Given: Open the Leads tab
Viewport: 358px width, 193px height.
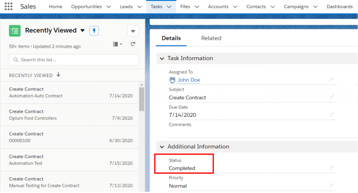Looking at the screenshot, I should pos(126,6).
